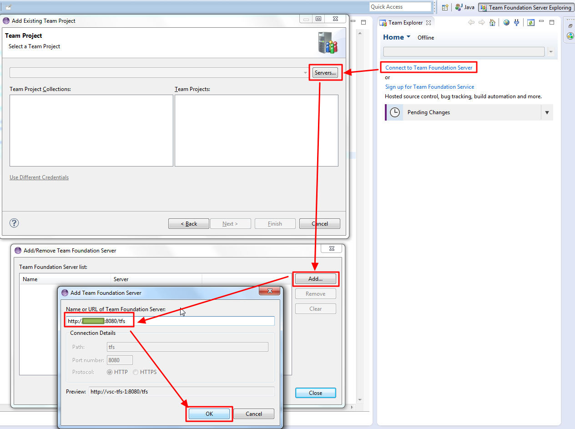Click the Close button in Add/Remove dialog
This screenshot has height=429, width=575.
316,393
